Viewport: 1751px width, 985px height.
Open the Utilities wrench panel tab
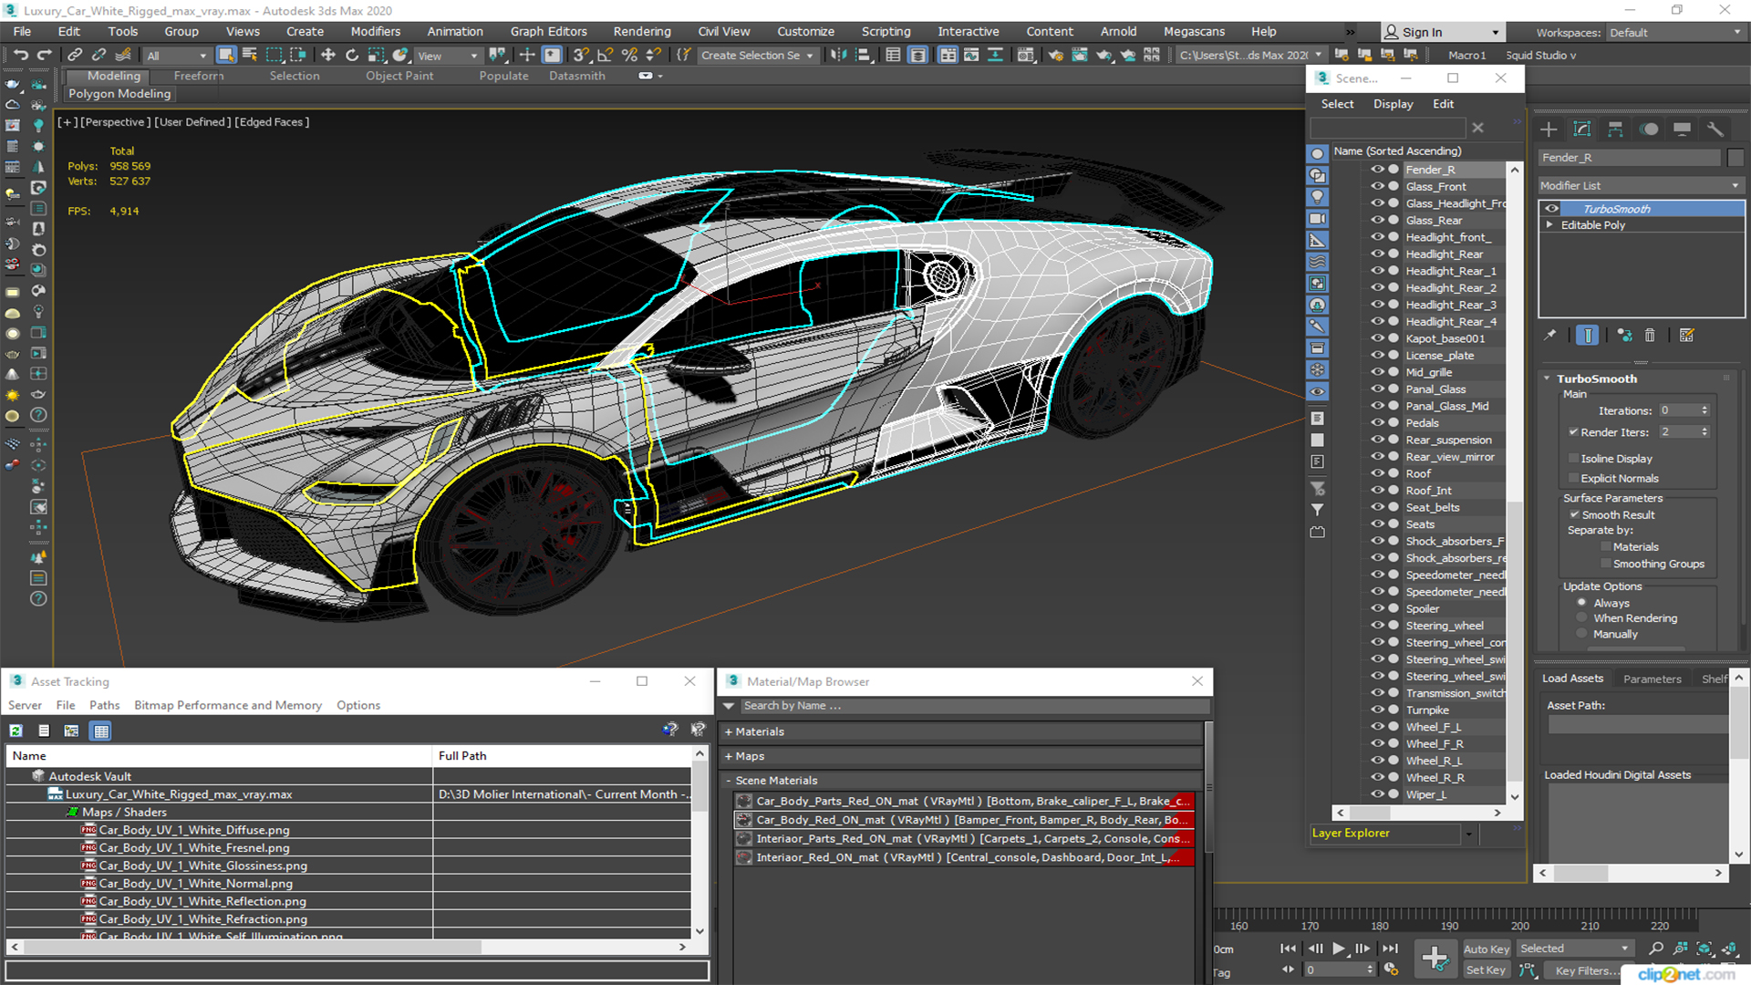click(x=1715, y=130)
